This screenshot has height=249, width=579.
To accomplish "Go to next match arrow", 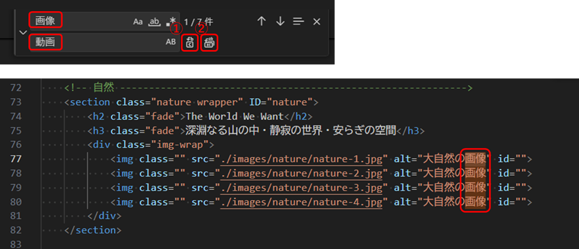I will [280, 21].
